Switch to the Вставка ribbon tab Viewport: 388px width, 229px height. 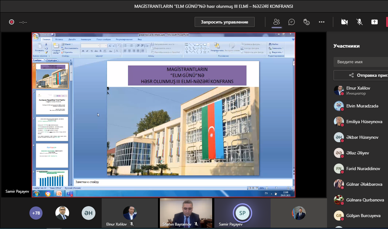coord(59,39)
